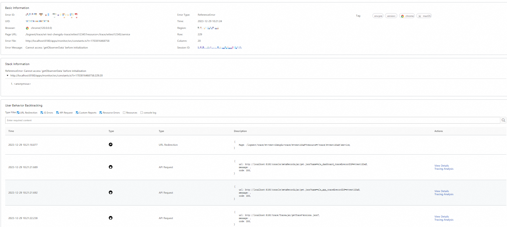Screen dimensions: 507x227
Task: Select the env:pre tag
Action: coord(378,16)
